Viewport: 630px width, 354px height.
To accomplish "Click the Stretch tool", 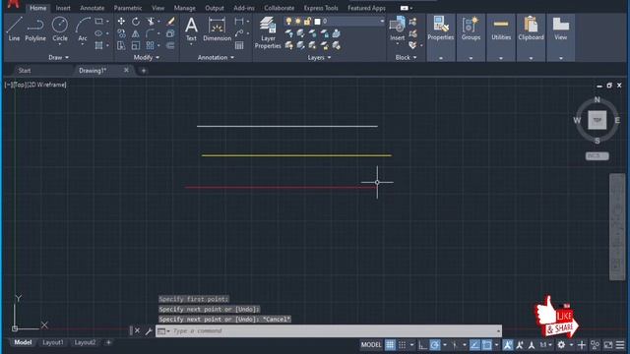I will [121, 46].
